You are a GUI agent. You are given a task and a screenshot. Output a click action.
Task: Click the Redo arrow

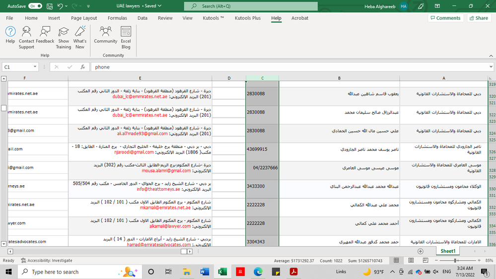(74, 6)
